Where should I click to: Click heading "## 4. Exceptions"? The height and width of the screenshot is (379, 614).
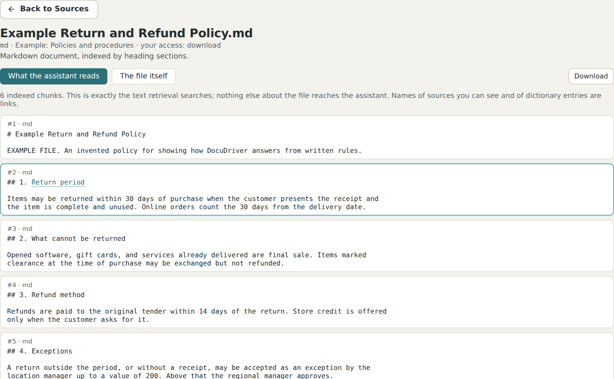pyautogui.click(x=40, y=351)
